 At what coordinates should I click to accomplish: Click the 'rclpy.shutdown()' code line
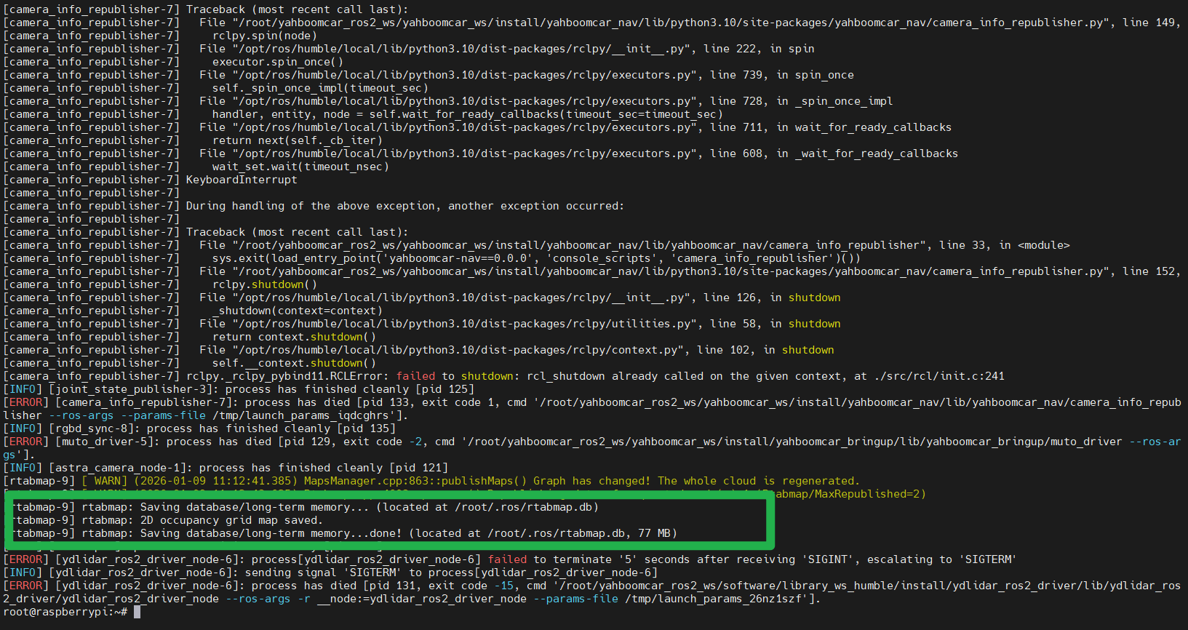(x=265, y=284)
